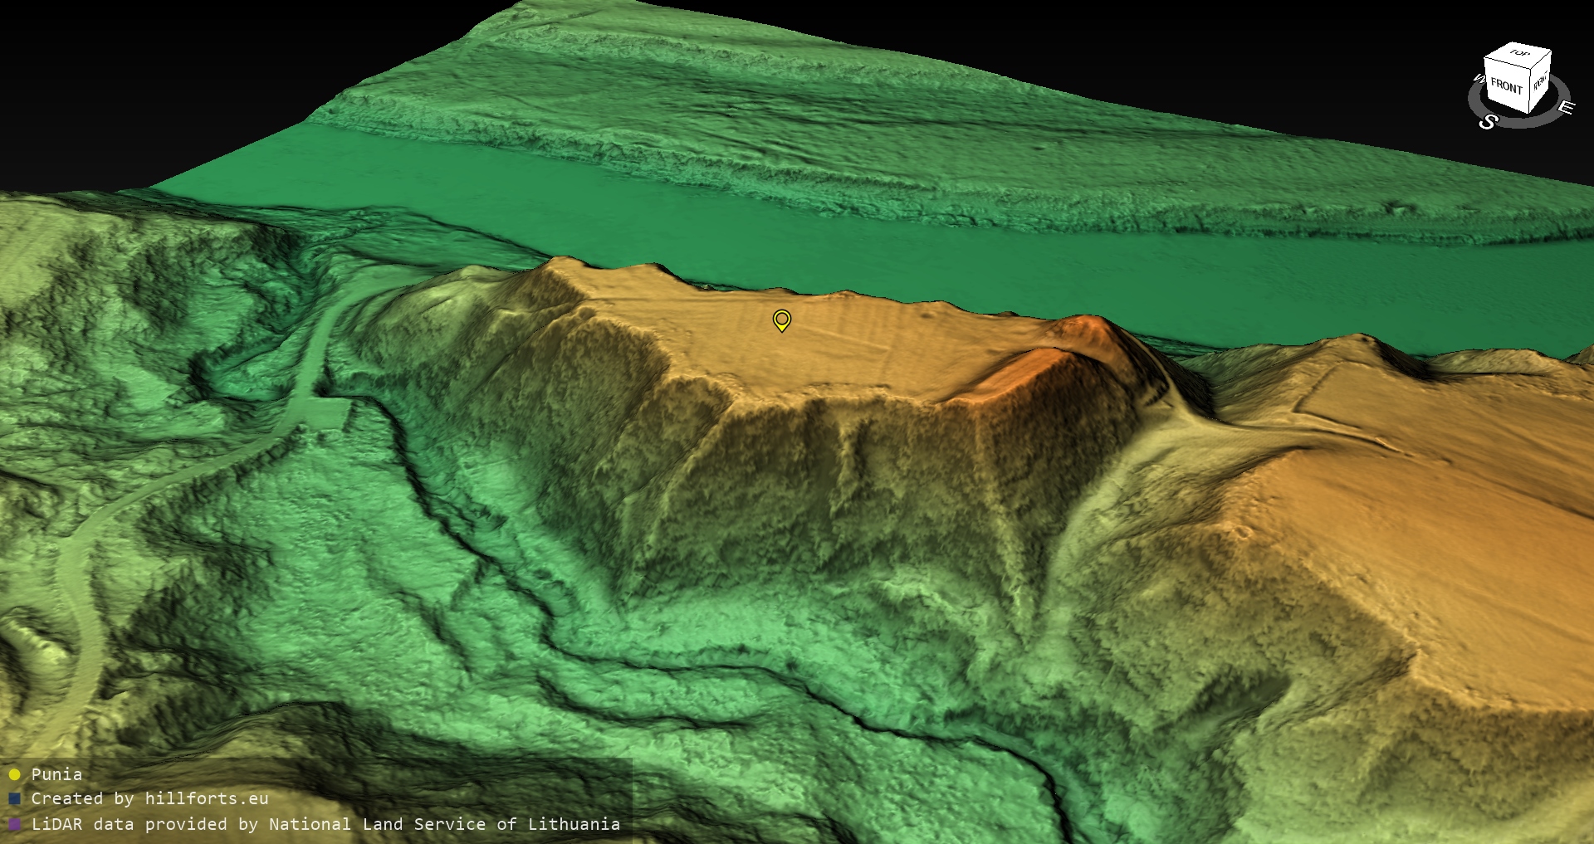Open the Created by hillforts.eu credit
1594x844 pixels.
click(149, 798)
